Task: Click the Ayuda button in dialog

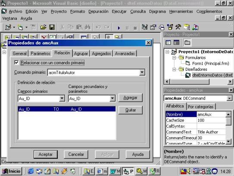Action: 138,154
